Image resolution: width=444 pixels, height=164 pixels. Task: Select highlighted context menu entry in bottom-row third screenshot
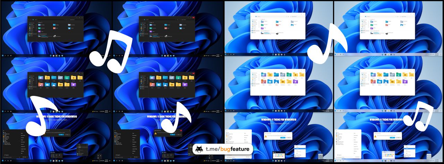pyautogui.click(x=300, y=149)
